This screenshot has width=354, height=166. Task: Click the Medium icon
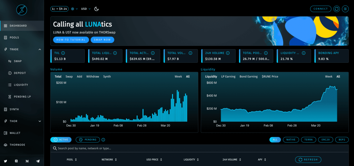coord(27,161)
